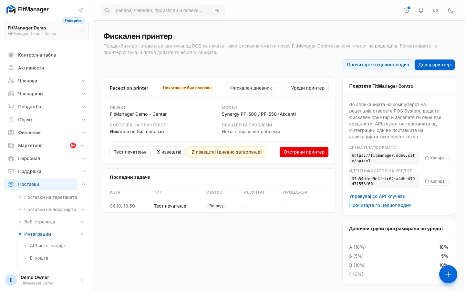465x291 pixels.
Task: Expand the Продажба menu chevron
Action: [x=84, y=107]
